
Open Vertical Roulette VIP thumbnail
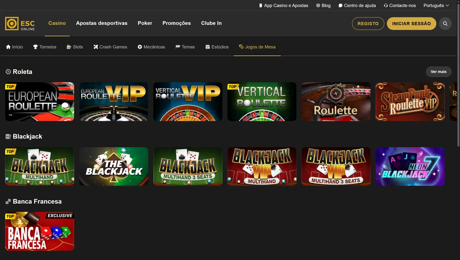(x=188, y=102)
